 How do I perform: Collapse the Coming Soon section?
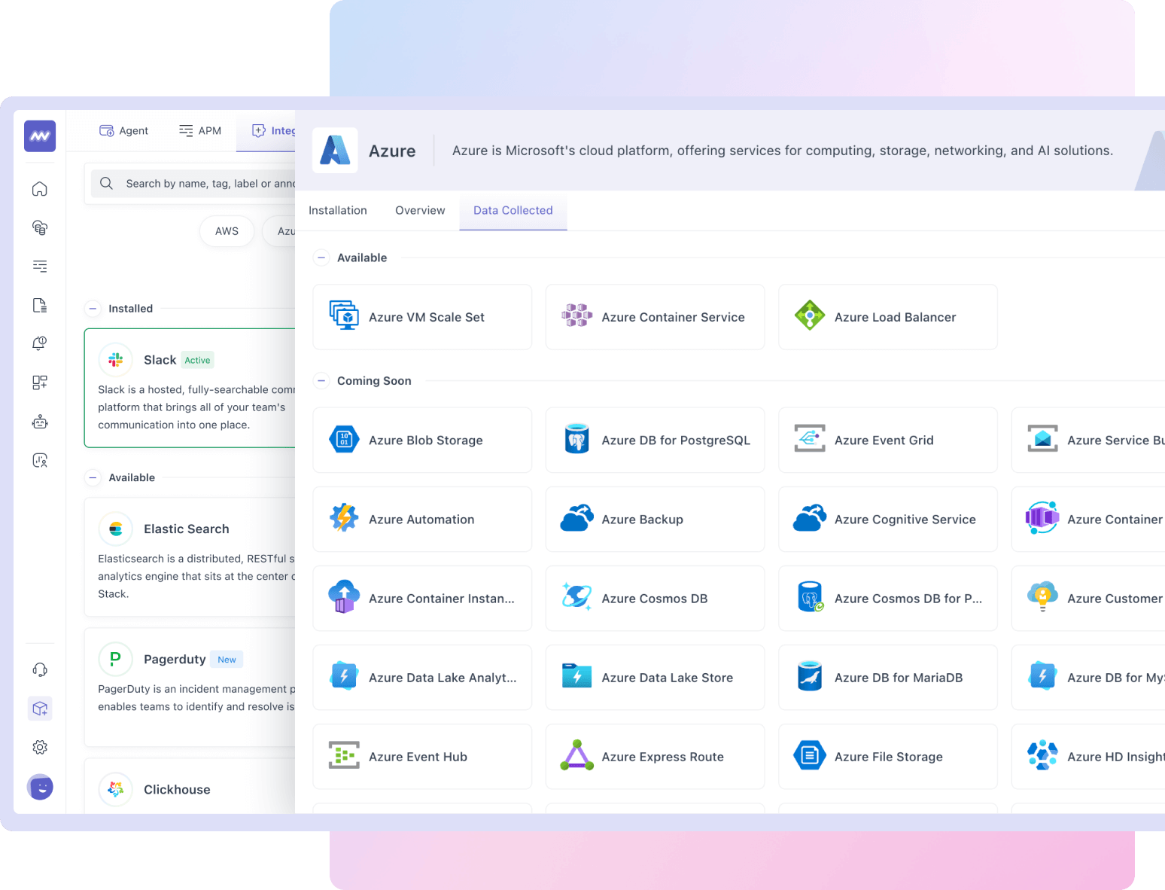click(x=321, y=381)
